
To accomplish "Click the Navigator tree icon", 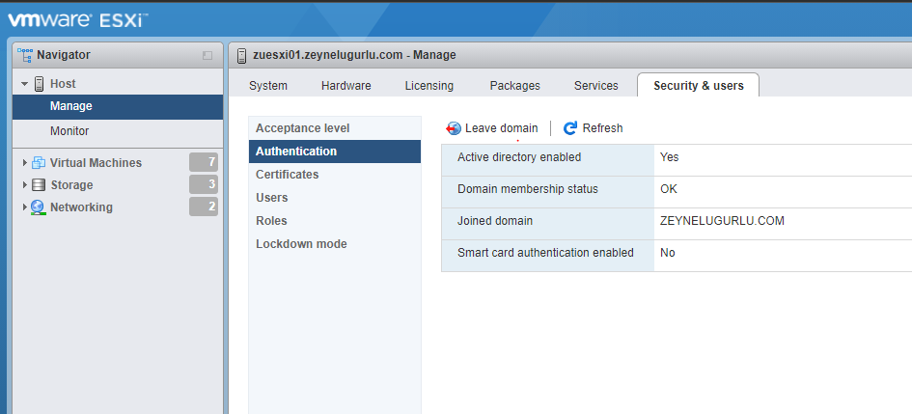I will (x=25, y=55).
